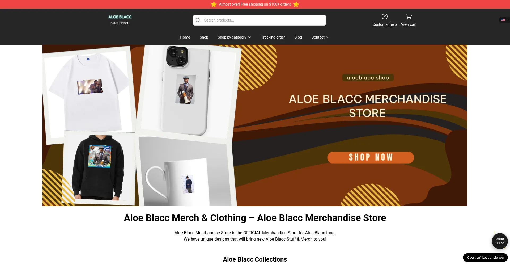The width and height of the screenshot is (510, 264).
Task: Click the black hoodie product image
Action: (98, 167)
